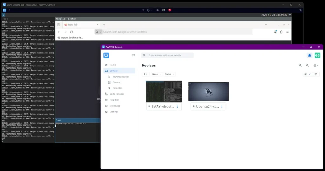The image size is (325, 171).
Task: Click the SWAY-wlroot device thumbnail
Action: pos(164,92)
